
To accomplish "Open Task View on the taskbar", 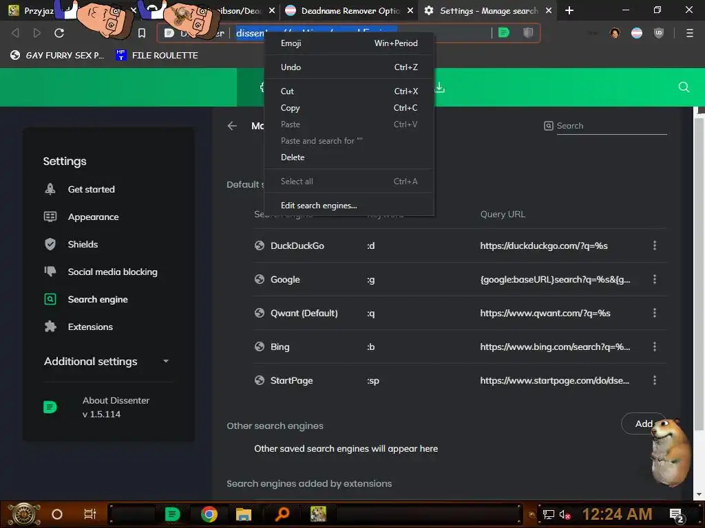I will pos(90,514).
